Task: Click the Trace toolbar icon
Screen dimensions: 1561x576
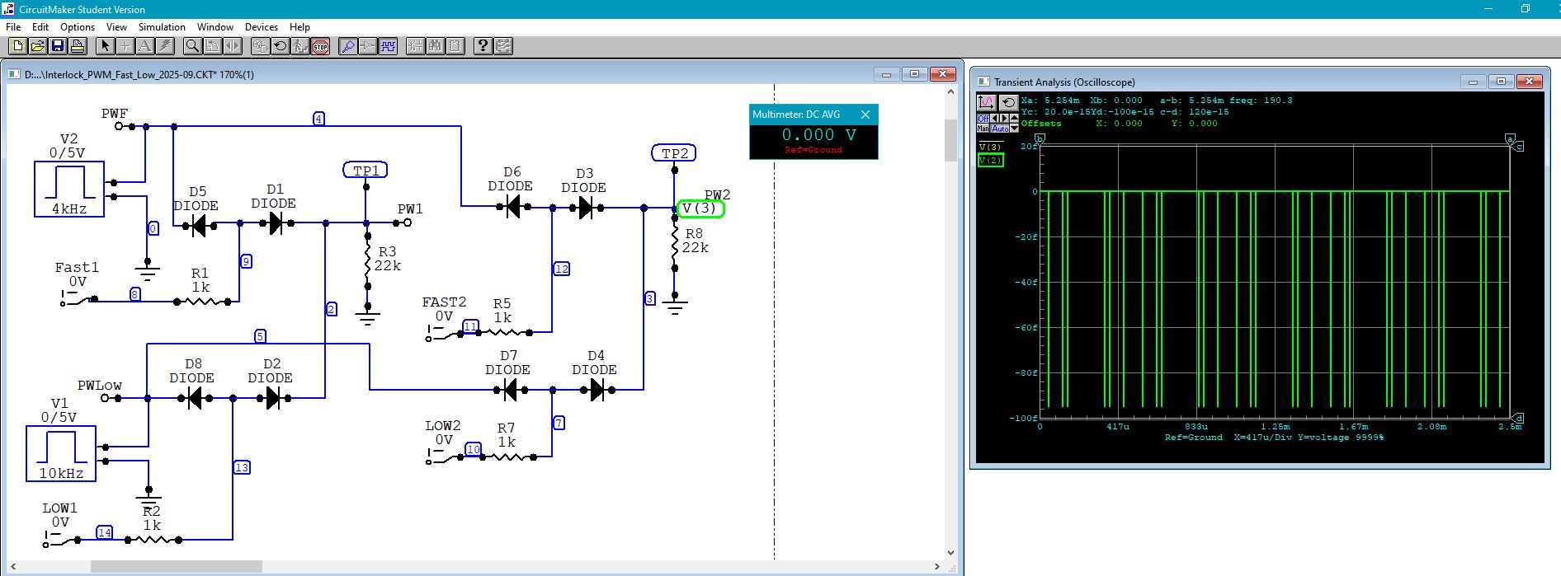Action: (x=368, y=46)
